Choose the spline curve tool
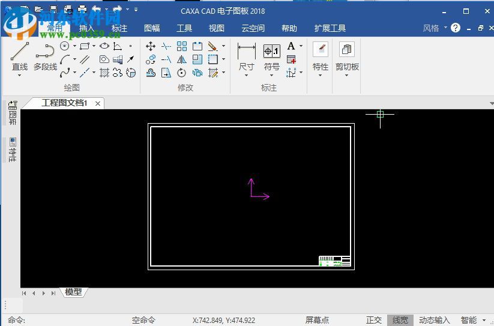Image resolution: width=494 pixels, height=326 pixels. coord(65,73)
